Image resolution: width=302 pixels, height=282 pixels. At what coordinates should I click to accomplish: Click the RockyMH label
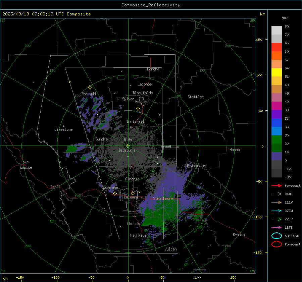point(89,94)
